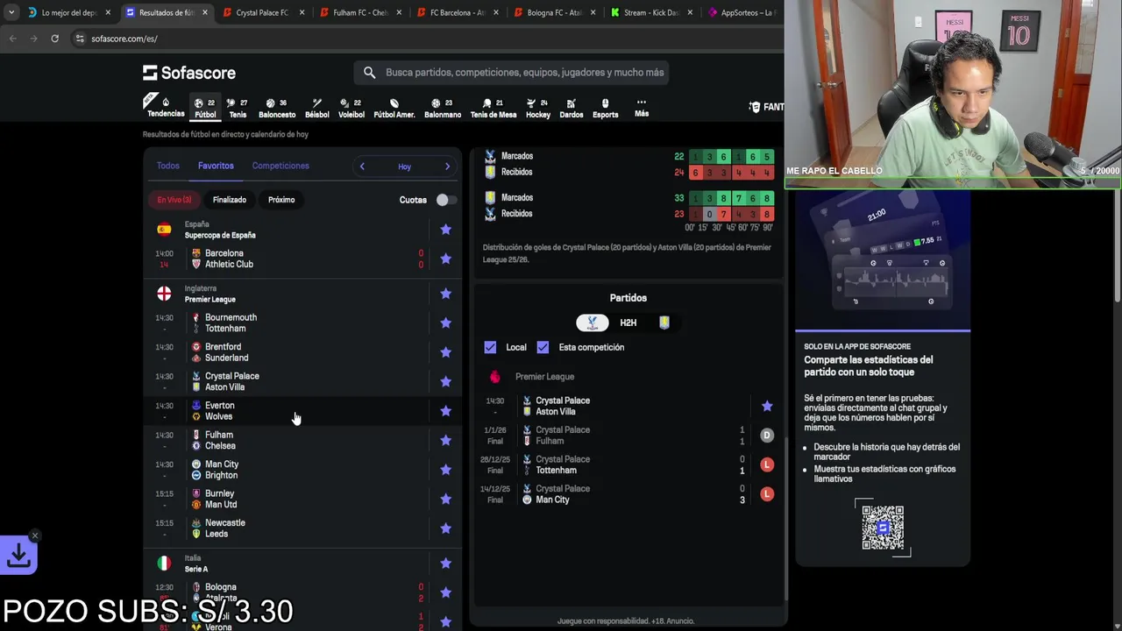The image size is (1122, 631).
Task: Select Aston Villa team filter in Partidos
Action: pos(664,323)
